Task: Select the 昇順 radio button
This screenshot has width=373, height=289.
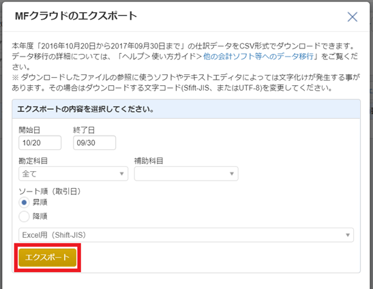Action: point(24,202)
